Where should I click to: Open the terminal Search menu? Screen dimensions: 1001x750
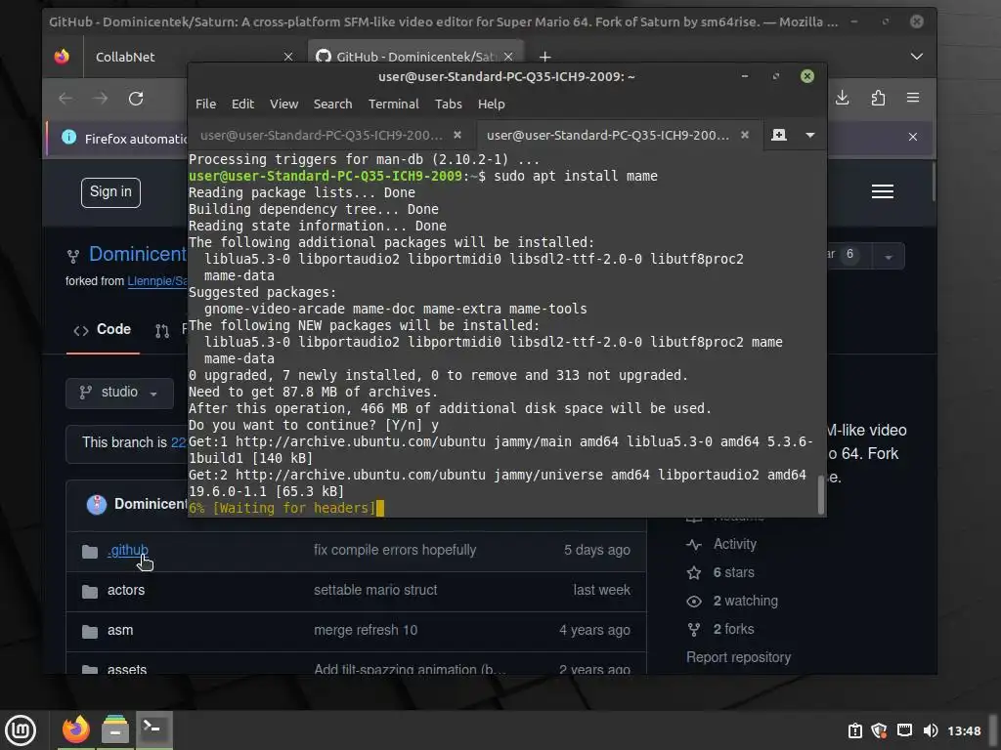(332, 104)
